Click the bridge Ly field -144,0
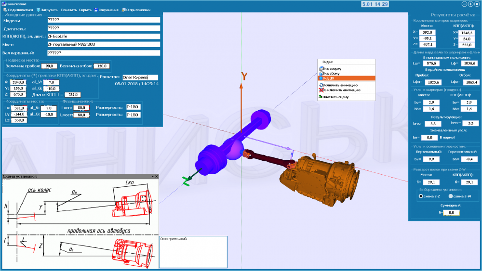Screen dimensions: 482x271 click(19, 114)
